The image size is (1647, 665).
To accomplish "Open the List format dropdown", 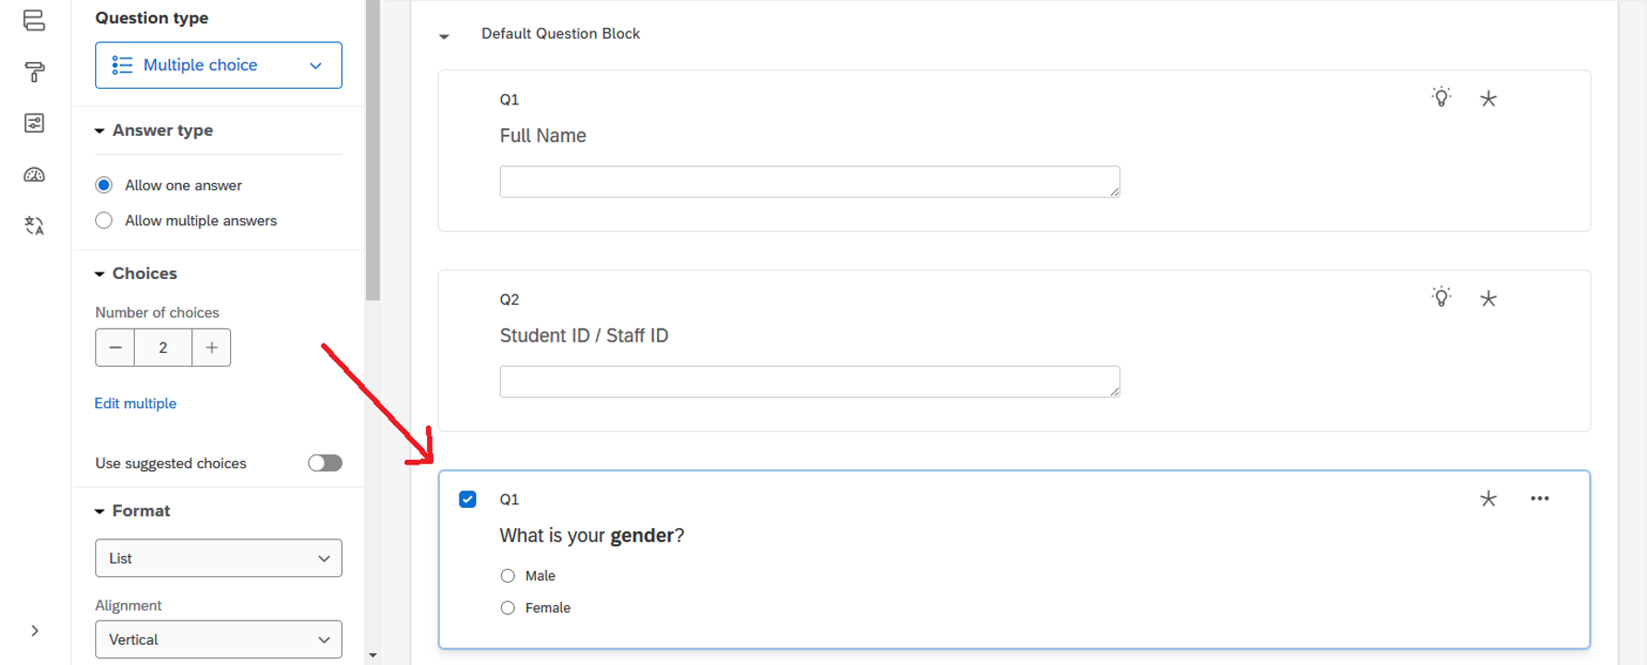I will pos(218,558).
